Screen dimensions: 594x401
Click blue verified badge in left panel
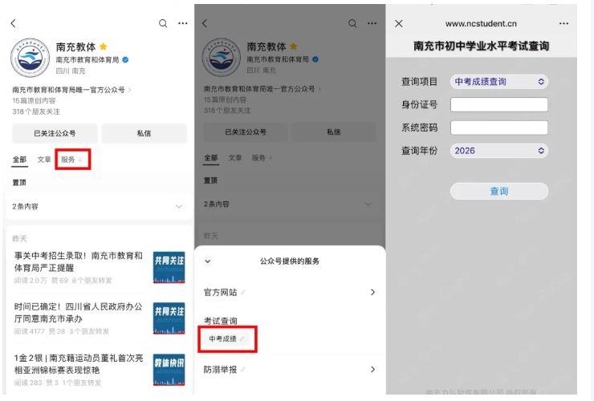tap(125, 60)
